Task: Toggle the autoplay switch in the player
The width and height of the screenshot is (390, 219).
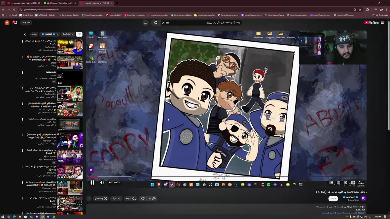Action: (x=331, y=182)
